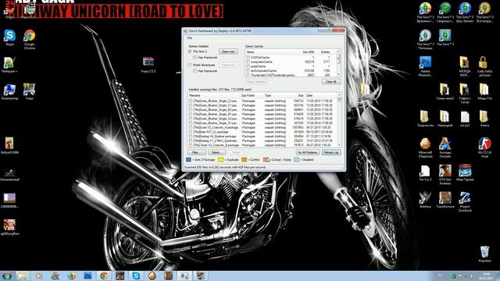Toggle World Adventures checkbox

click(190, 65)
